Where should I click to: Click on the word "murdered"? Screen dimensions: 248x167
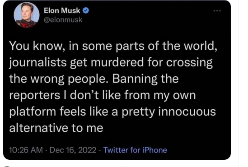tap(117, 62)
